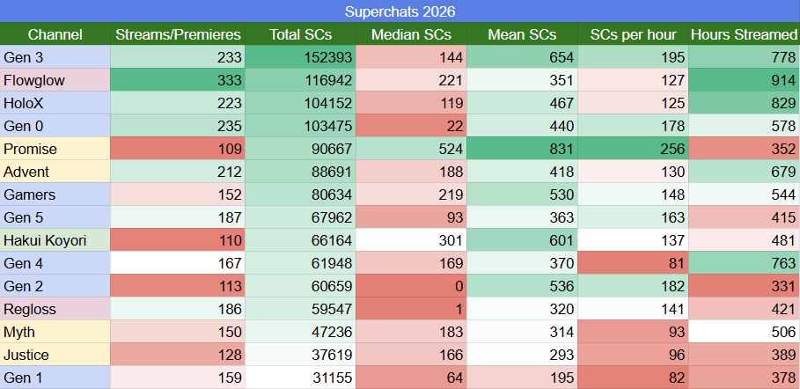Screen dimensions: 800x389
Task: Click HoloX hours streamed value 829
Action: point(745,103)
